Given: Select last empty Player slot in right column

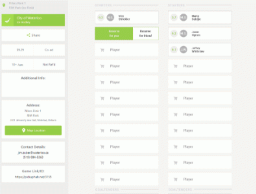Looking at the screenshot, I should (x=200, y=179).
